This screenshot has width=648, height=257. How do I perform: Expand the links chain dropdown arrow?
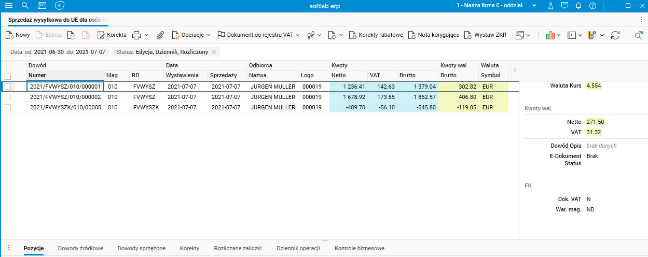click(x=319, y=35)
